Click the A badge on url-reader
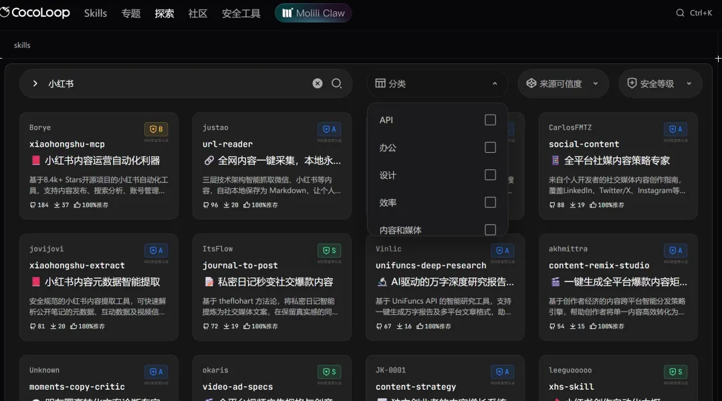Image resolution: width=722 pixels, height=401 pixels. pos(329,129)
